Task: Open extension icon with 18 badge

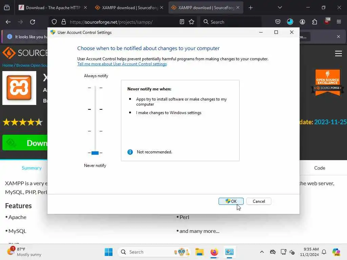Action: [x=327, y=21]
